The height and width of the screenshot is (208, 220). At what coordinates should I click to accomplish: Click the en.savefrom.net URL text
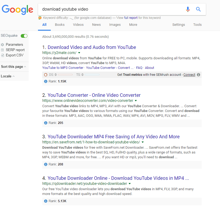point(91,142)
